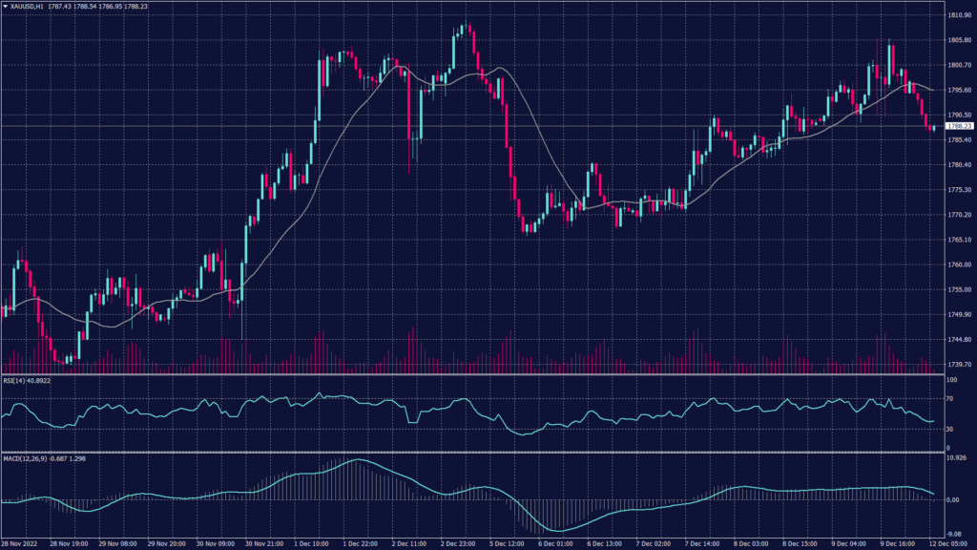The image size is (977, 550).
Task: Open the chart menu triangle beside XAUUSD,H1
Action: pyautogui.click(x=5, y=6)
